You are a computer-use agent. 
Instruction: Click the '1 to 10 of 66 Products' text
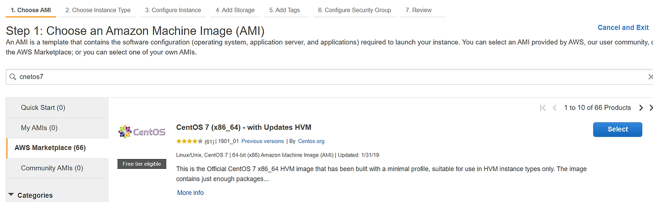click(x=597, y=108)
